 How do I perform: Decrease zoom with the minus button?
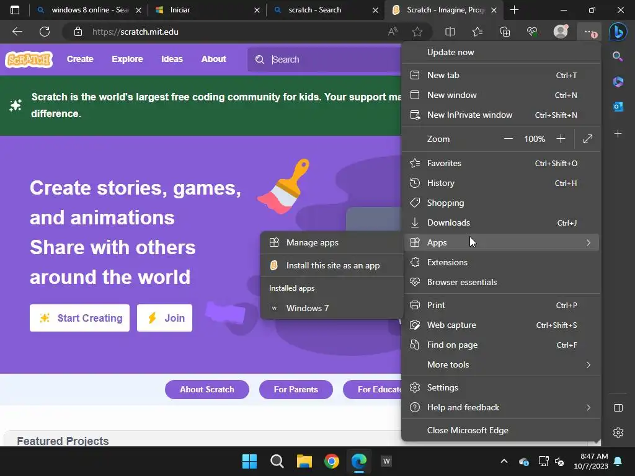(508, 139)
